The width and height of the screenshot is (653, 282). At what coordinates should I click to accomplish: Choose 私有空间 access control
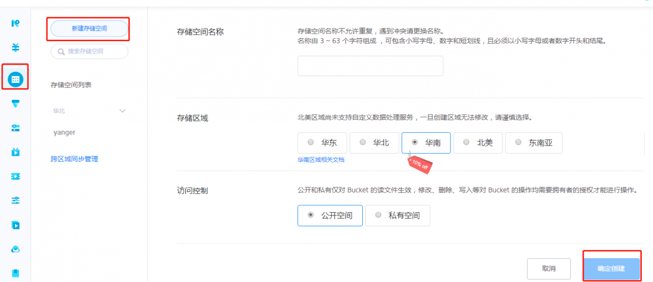(397, 215)
